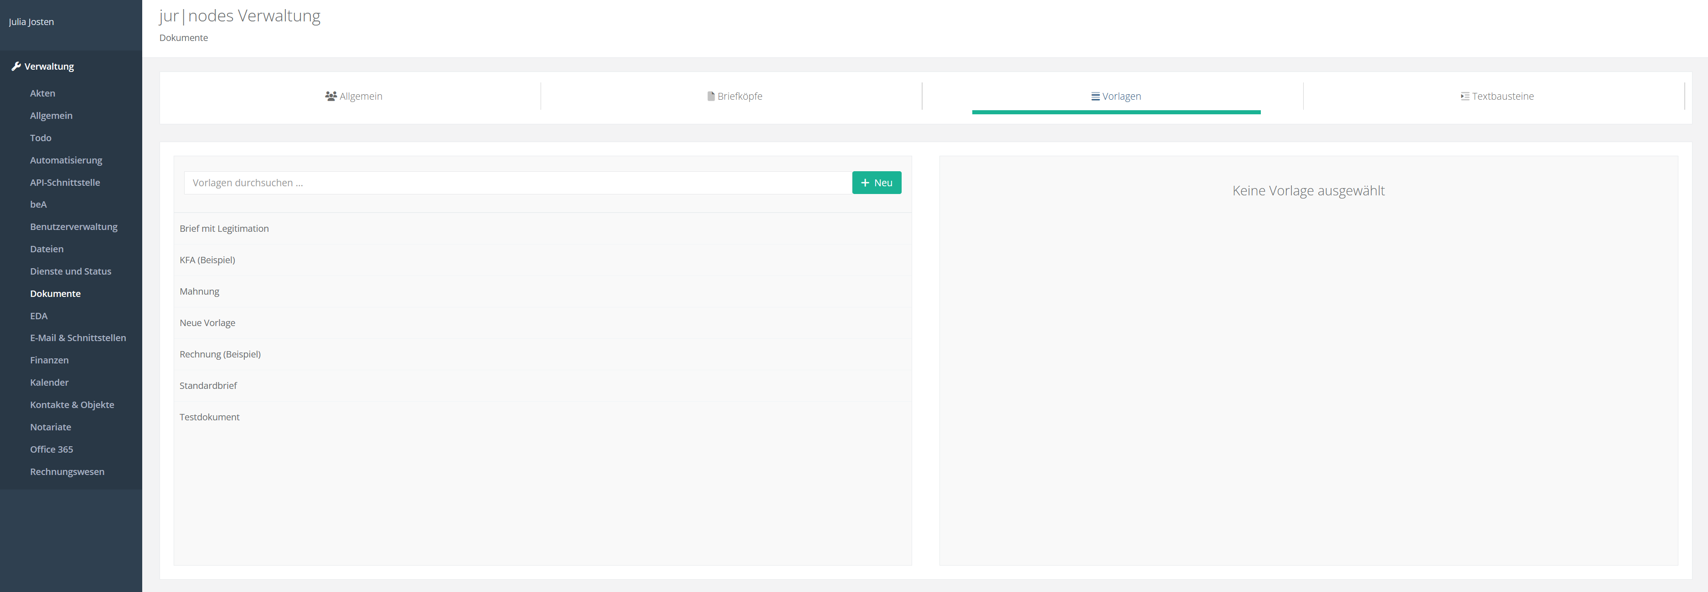This screenshot has width=1708, height=592.
Task: Select the Rechnung (Beispiel) template
Action: (220, 354)
